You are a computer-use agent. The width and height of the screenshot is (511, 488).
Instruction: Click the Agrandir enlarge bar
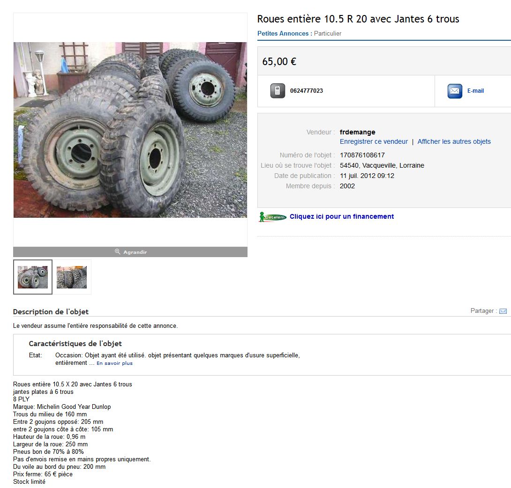point(130,252)
